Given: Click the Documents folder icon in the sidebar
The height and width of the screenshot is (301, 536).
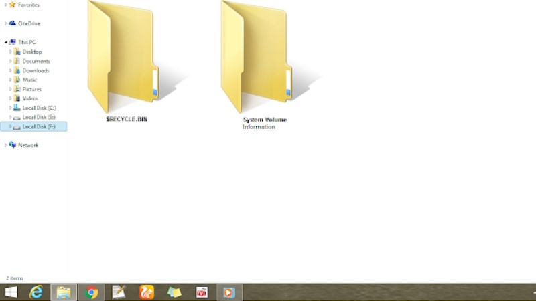Looking at the screenshot, I should click(x=17, y=61).
